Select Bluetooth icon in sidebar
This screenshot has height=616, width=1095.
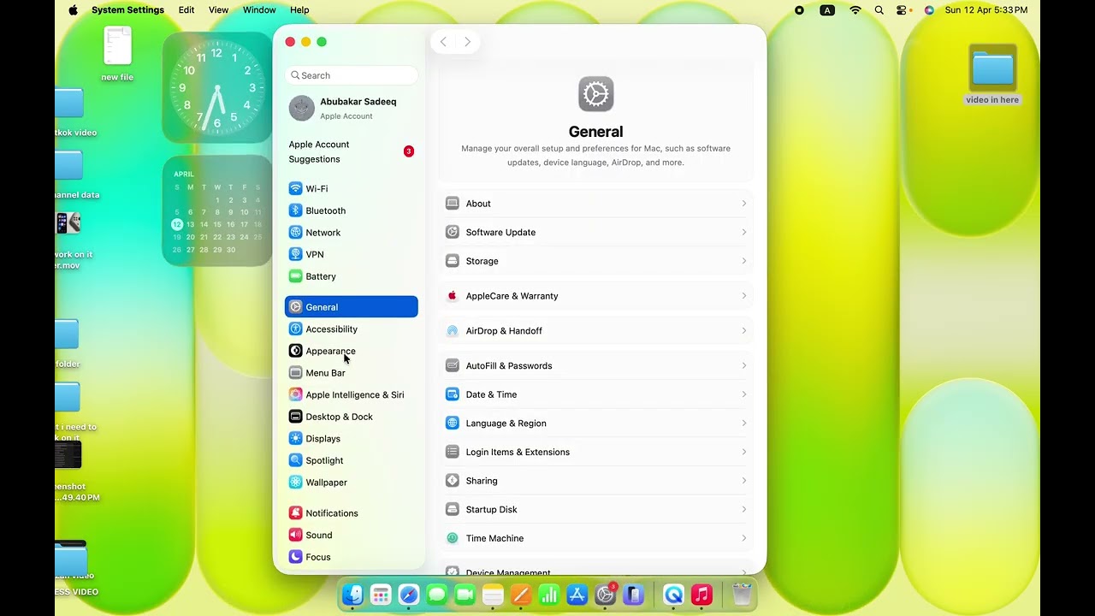[295, 210]
